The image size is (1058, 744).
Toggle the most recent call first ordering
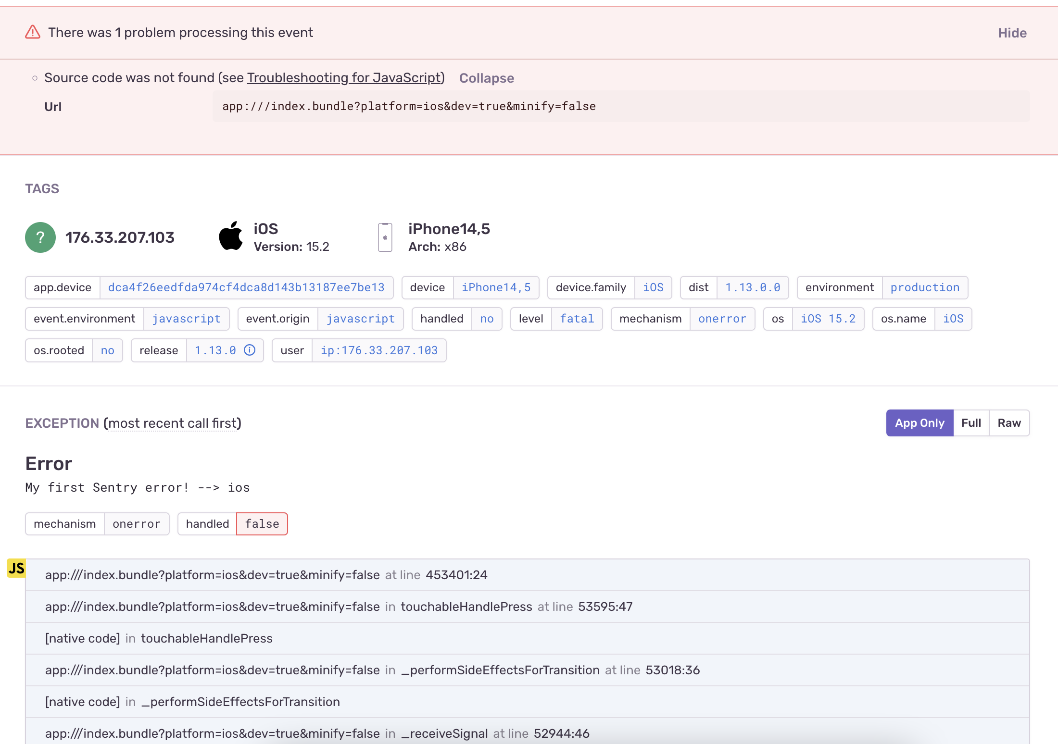(173, 423)
